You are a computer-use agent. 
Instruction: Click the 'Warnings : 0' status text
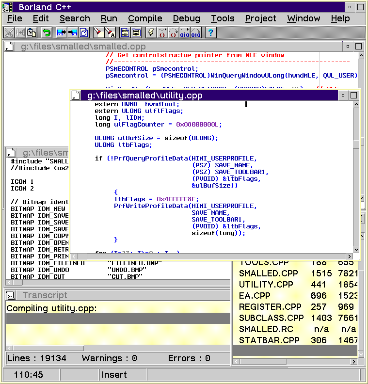pyautogui.click(x=109, y=358)
